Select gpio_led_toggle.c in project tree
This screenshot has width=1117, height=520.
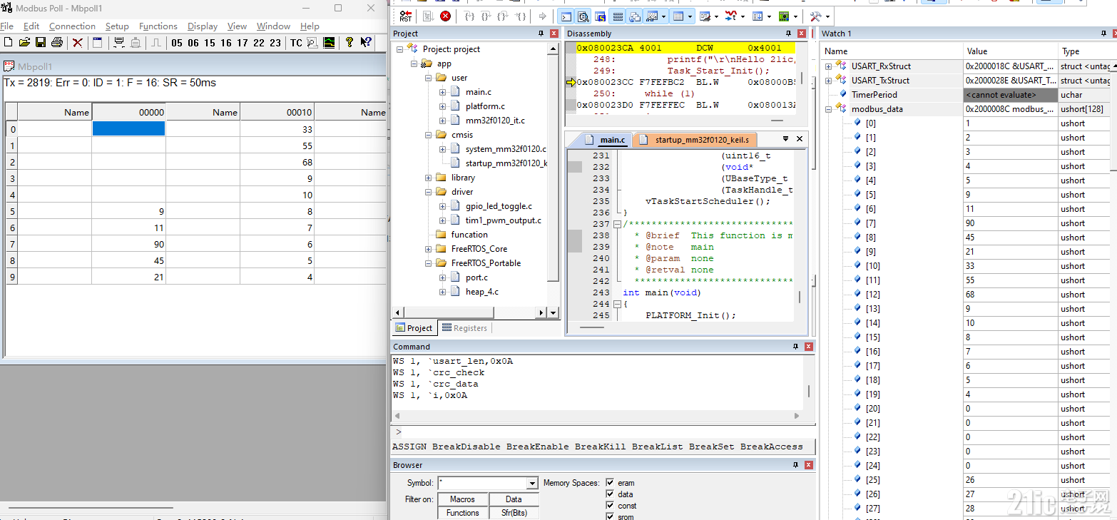499,205
